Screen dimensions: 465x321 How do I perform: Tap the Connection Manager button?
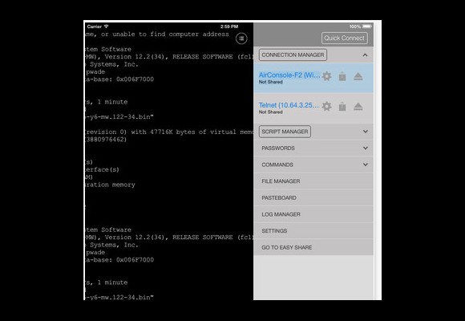click(293, 55)
